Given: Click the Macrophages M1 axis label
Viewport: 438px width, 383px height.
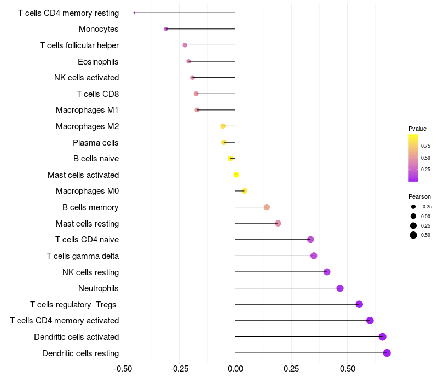Looking at the screenshot, I should coord(87,110).
